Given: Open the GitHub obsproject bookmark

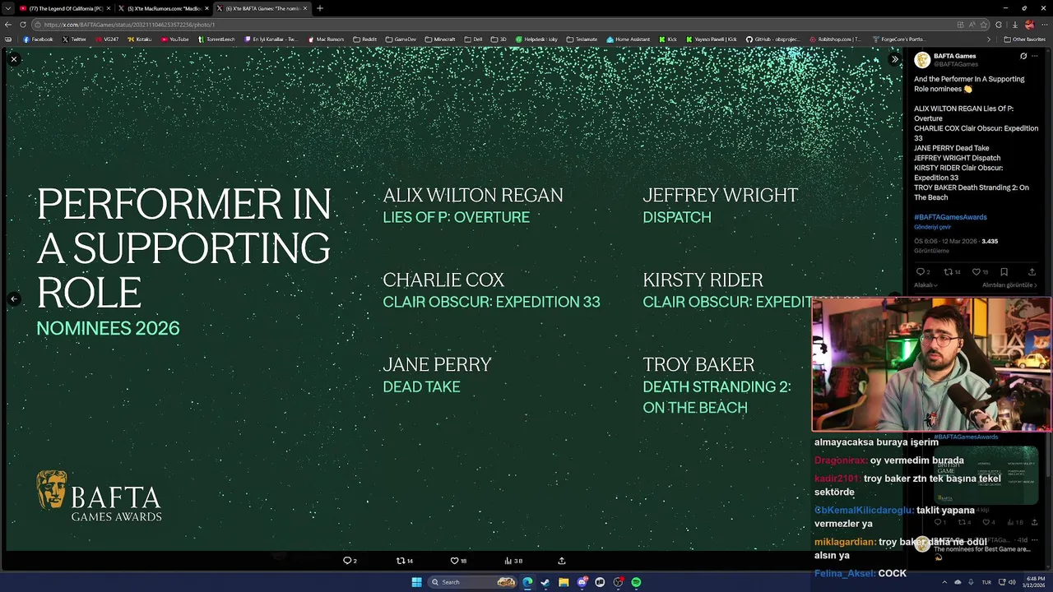Looking at the screenshot, I should 774,39.
